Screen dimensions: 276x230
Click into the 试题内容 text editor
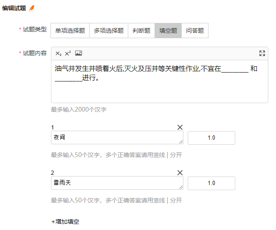[x=160, y=81]
